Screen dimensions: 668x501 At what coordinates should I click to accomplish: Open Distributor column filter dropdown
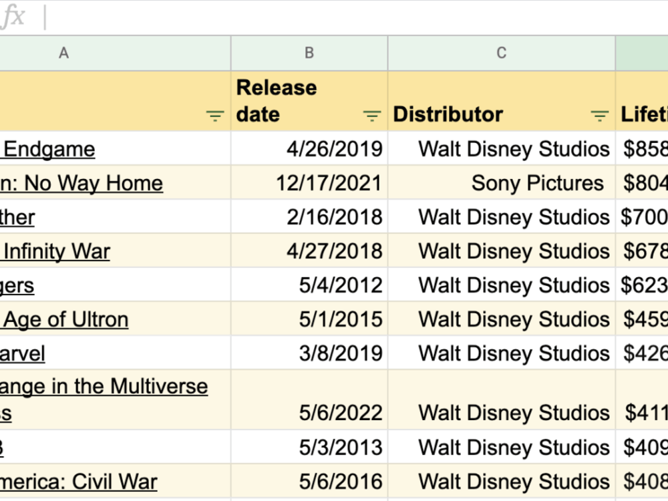pyautogui.click(x=599, y=116)
